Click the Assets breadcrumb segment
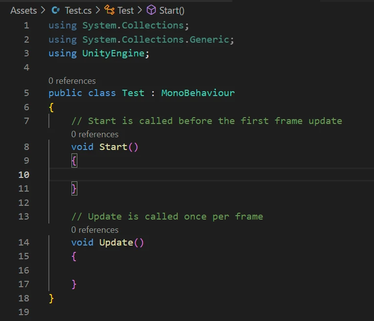Viewport: 374px width, 321px height. pyautogui.click(x=23, y=10)
